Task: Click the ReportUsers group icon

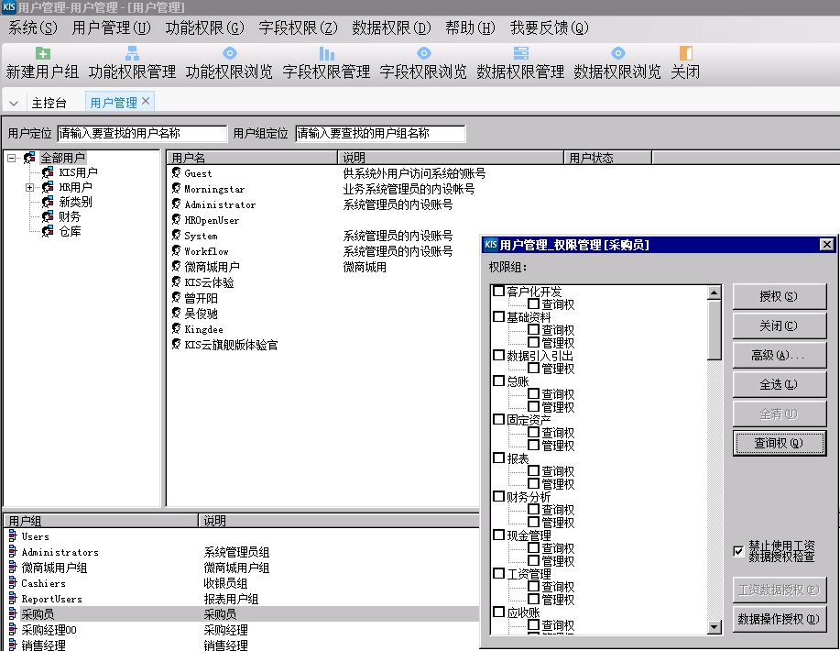Action: point(13,598)
